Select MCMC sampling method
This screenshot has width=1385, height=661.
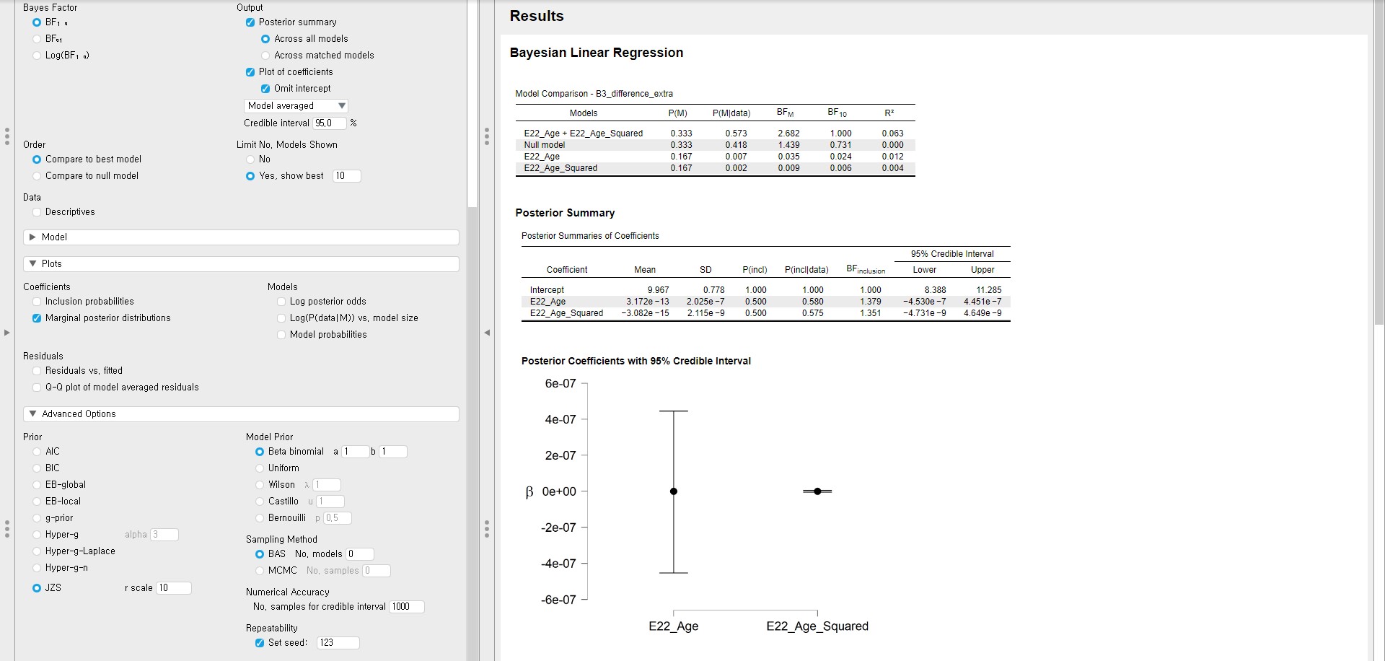[x=260, y=571]
